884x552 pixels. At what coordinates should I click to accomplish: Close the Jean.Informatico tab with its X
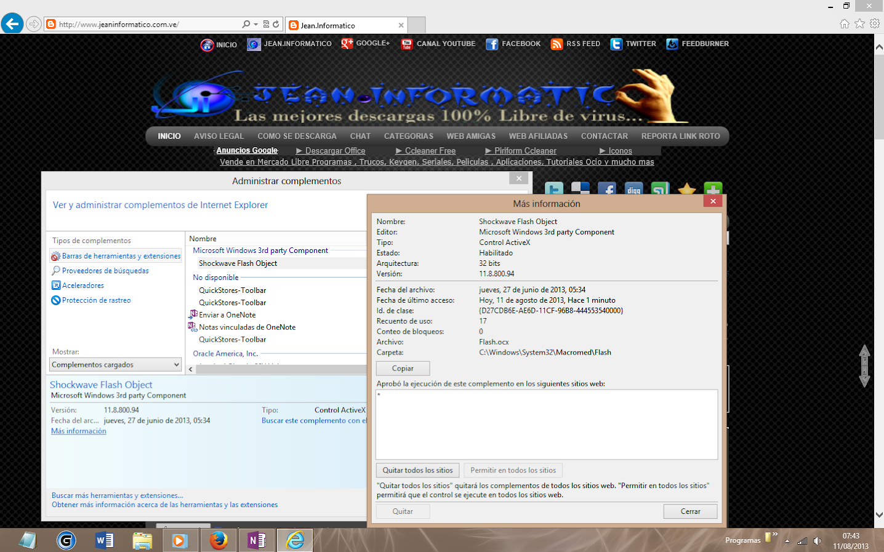pyautogui.click(x=401, y=25)
